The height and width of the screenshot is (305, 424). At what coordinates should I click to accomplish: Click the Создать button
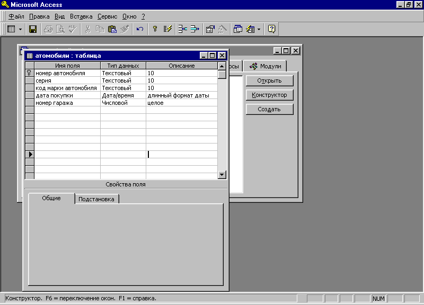269,109
